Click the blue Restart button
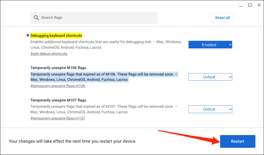Screen dimensions: 264x155 click(x=237, y=141)
